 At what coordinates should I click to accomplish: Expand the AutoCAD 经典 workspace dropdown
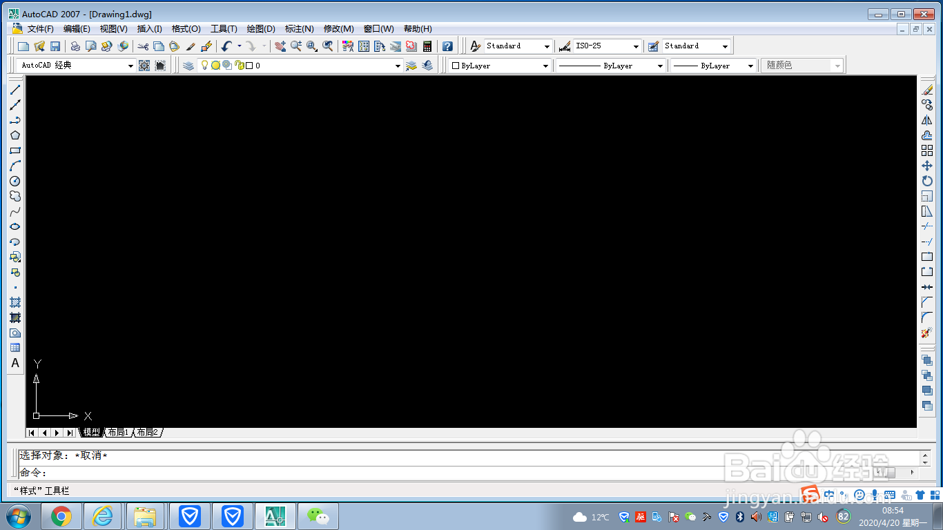[130, 66]
